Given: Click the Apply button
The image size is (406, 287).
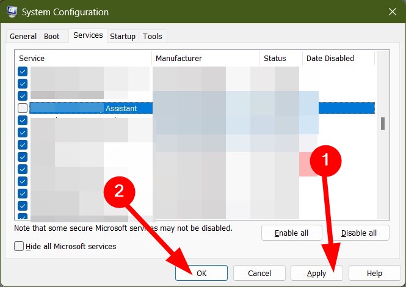Looking at the screenshot, I should pyautogui.click(x=317, y=273).
